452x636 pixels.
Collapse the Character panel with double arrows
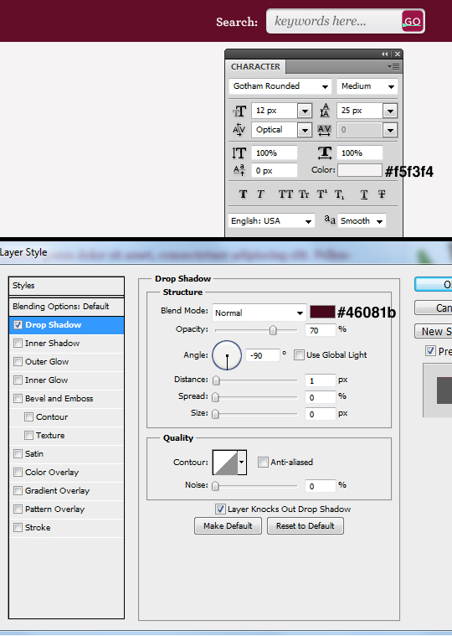click(384, 54)
